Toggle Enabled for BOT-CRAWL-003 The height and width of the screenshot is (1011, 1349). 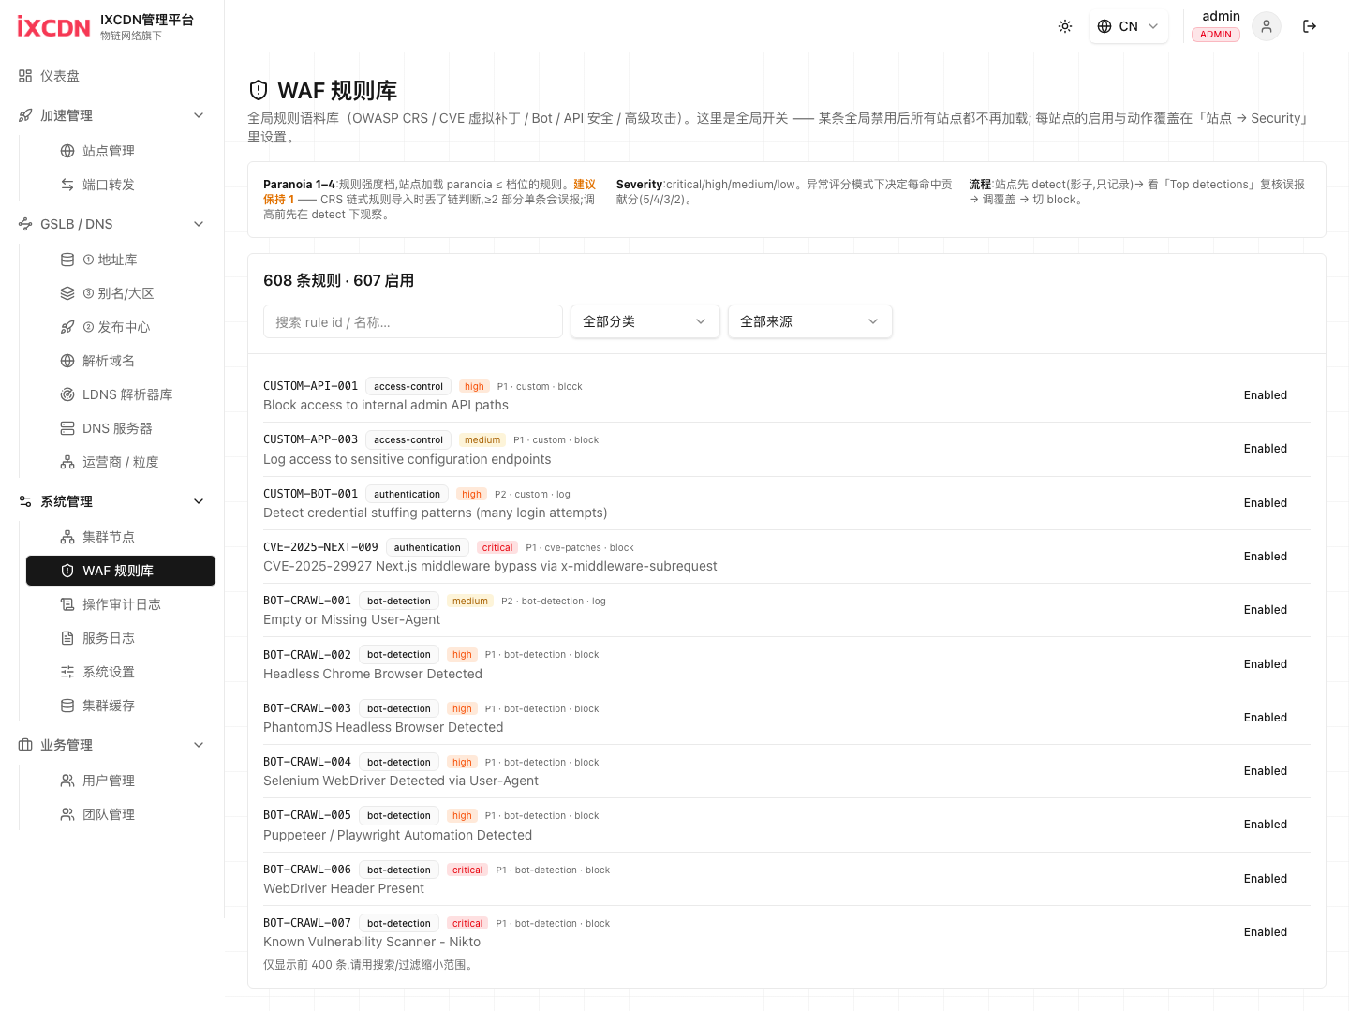1266,718
